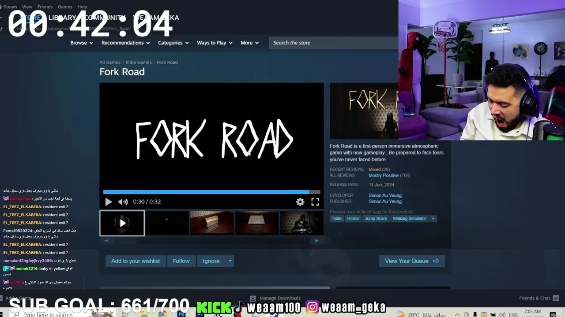
Task: Go to Indie Games breadcrumb
Action: point(139,63)
